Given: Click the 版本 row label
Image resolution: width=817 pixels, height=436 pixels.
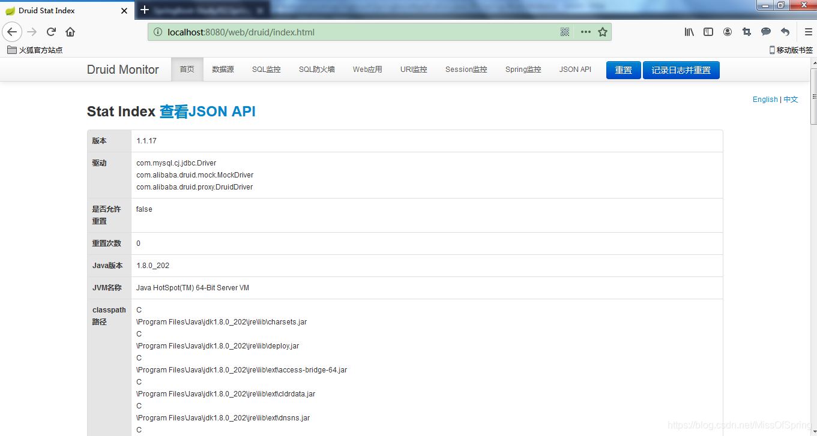Looking at the screenshot, I should [x=100, y=141].
